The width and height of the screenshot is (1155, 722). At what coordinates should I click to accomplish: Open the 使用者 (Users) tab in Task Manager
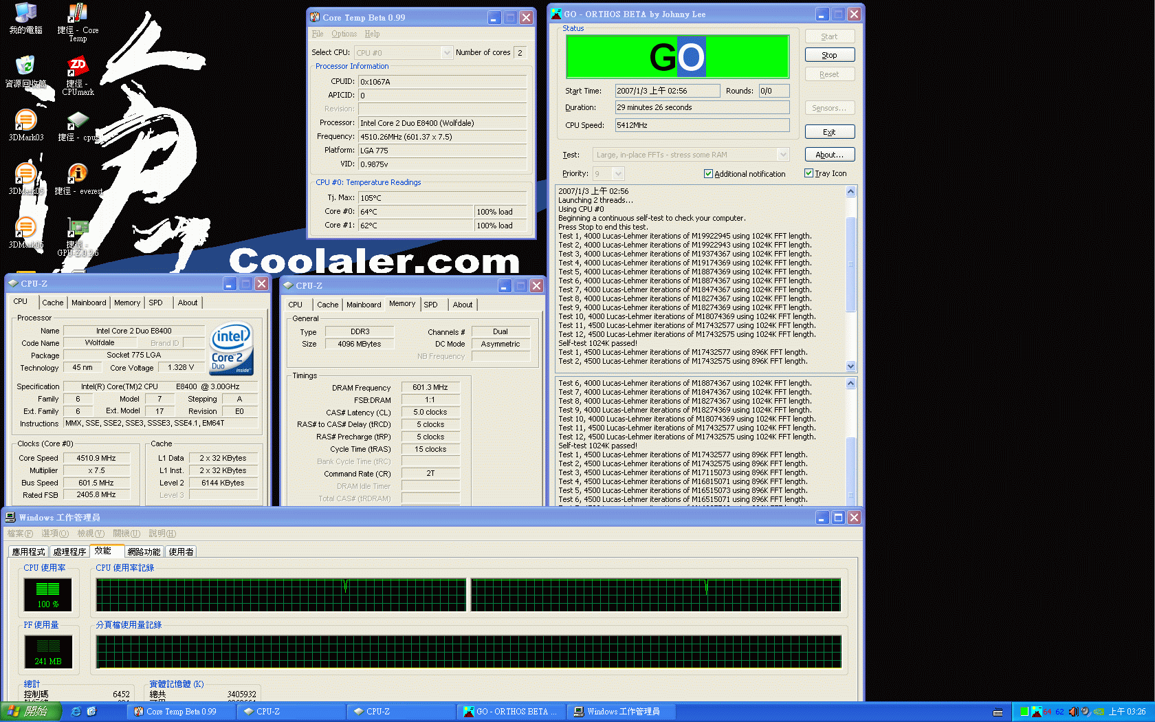point(181,551)
